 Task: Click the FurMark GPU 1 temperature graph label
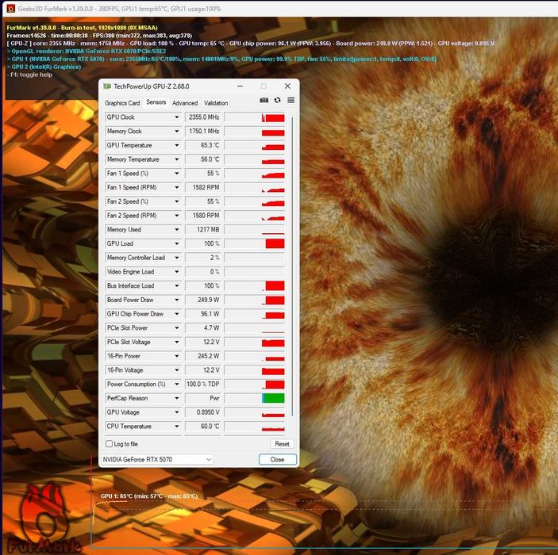(x=148, y=496)
